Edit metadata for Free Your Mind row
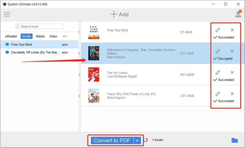The image size is (245, 148). tap(218, 30)
